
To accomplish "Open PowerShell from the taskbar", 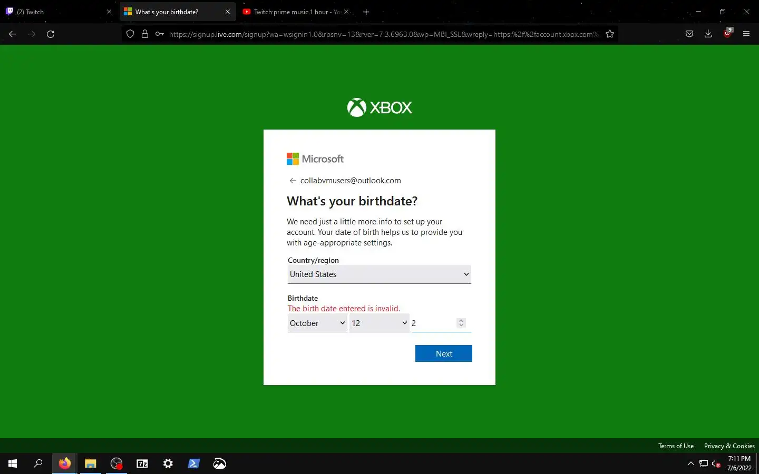I will click(x=194, y=463).
